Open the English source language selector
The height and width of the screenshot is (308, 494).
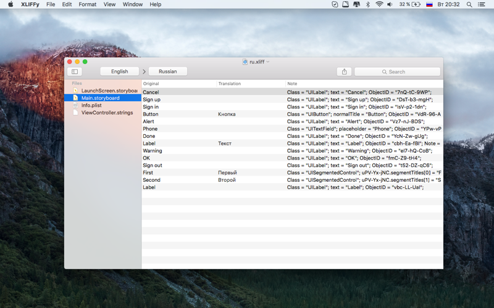pos(119,71)
